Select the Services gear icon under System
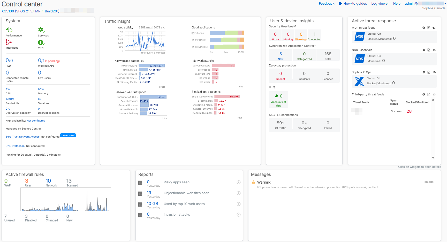 (x=41, y=29)
